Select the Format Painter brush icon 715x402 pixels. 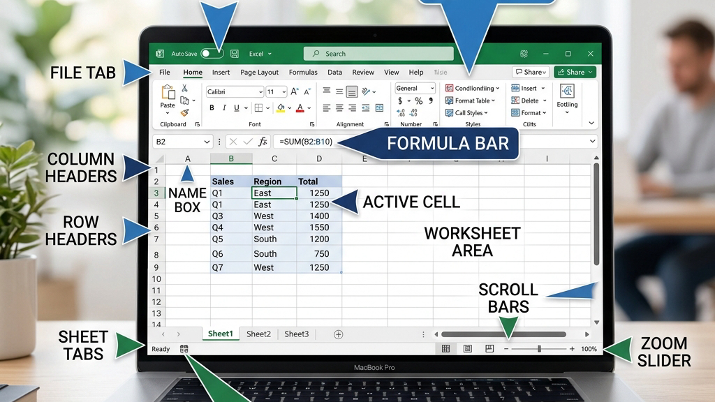[184, 112]
